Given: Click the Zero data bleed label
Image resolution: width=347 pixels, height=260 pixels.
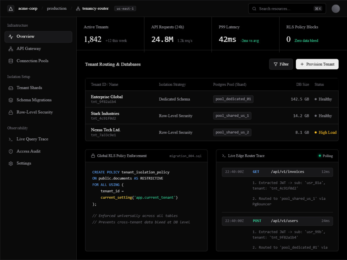Looking at the screenshot, I should (x=306, y=41).
